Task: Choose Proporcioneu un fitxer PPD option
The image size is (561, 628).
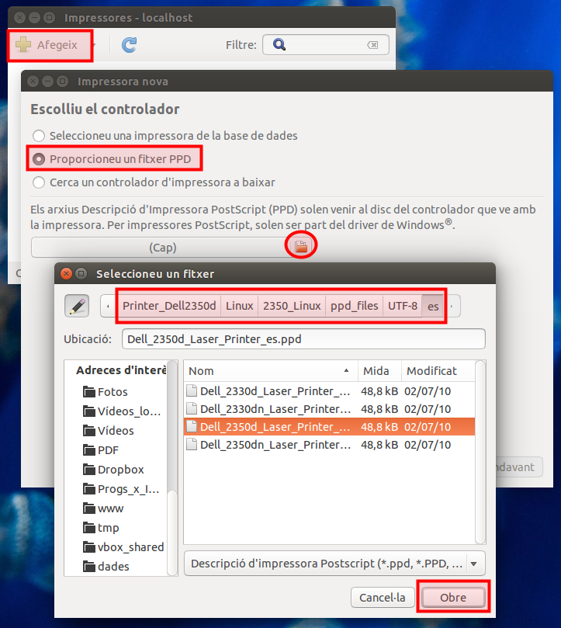Action: tap(39, 159)
